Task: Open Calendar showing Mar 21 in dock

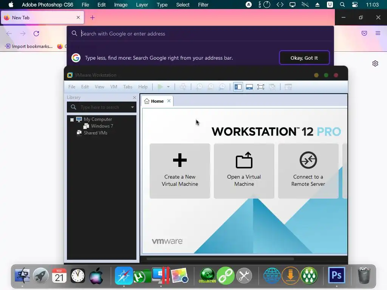Action: [x=59, y=275]
